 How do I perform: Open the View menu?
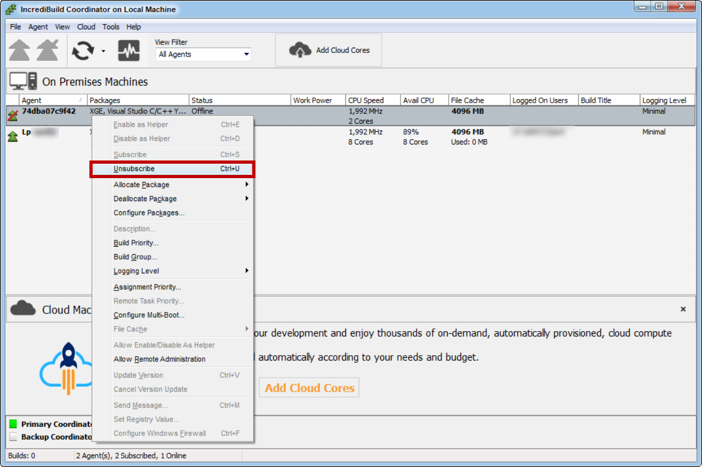[63, 27]
